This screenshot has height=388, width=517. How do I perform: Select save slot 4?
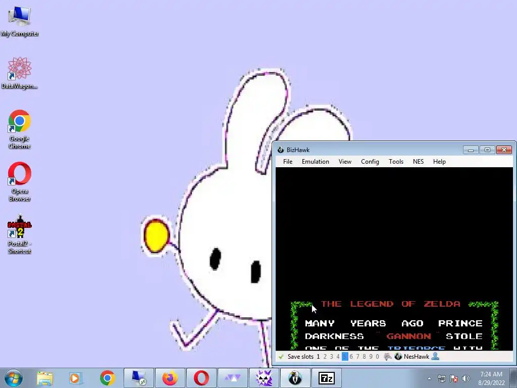[338, 357]
